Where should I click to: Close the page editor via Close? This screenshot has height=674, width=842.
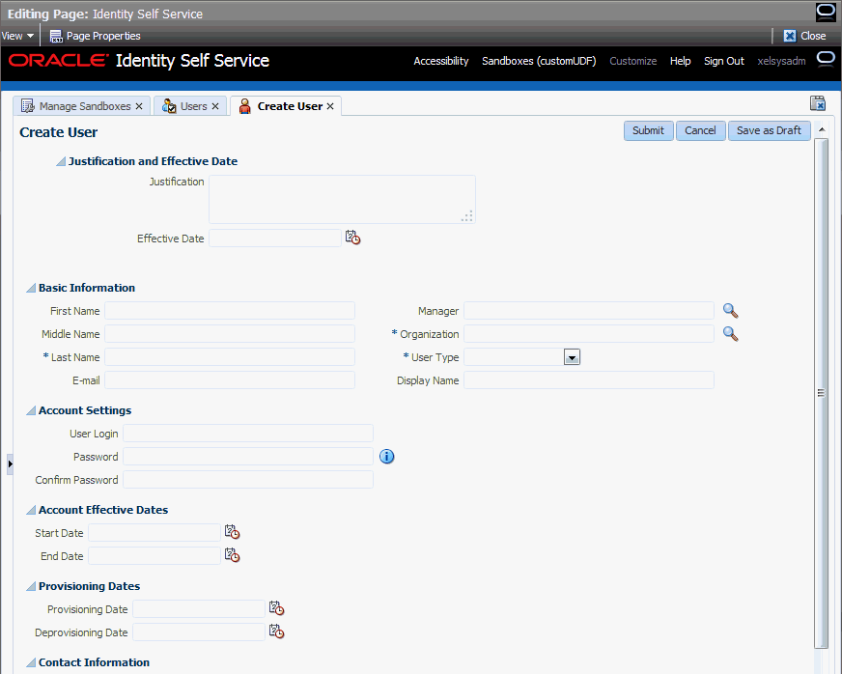coord(804,36)
